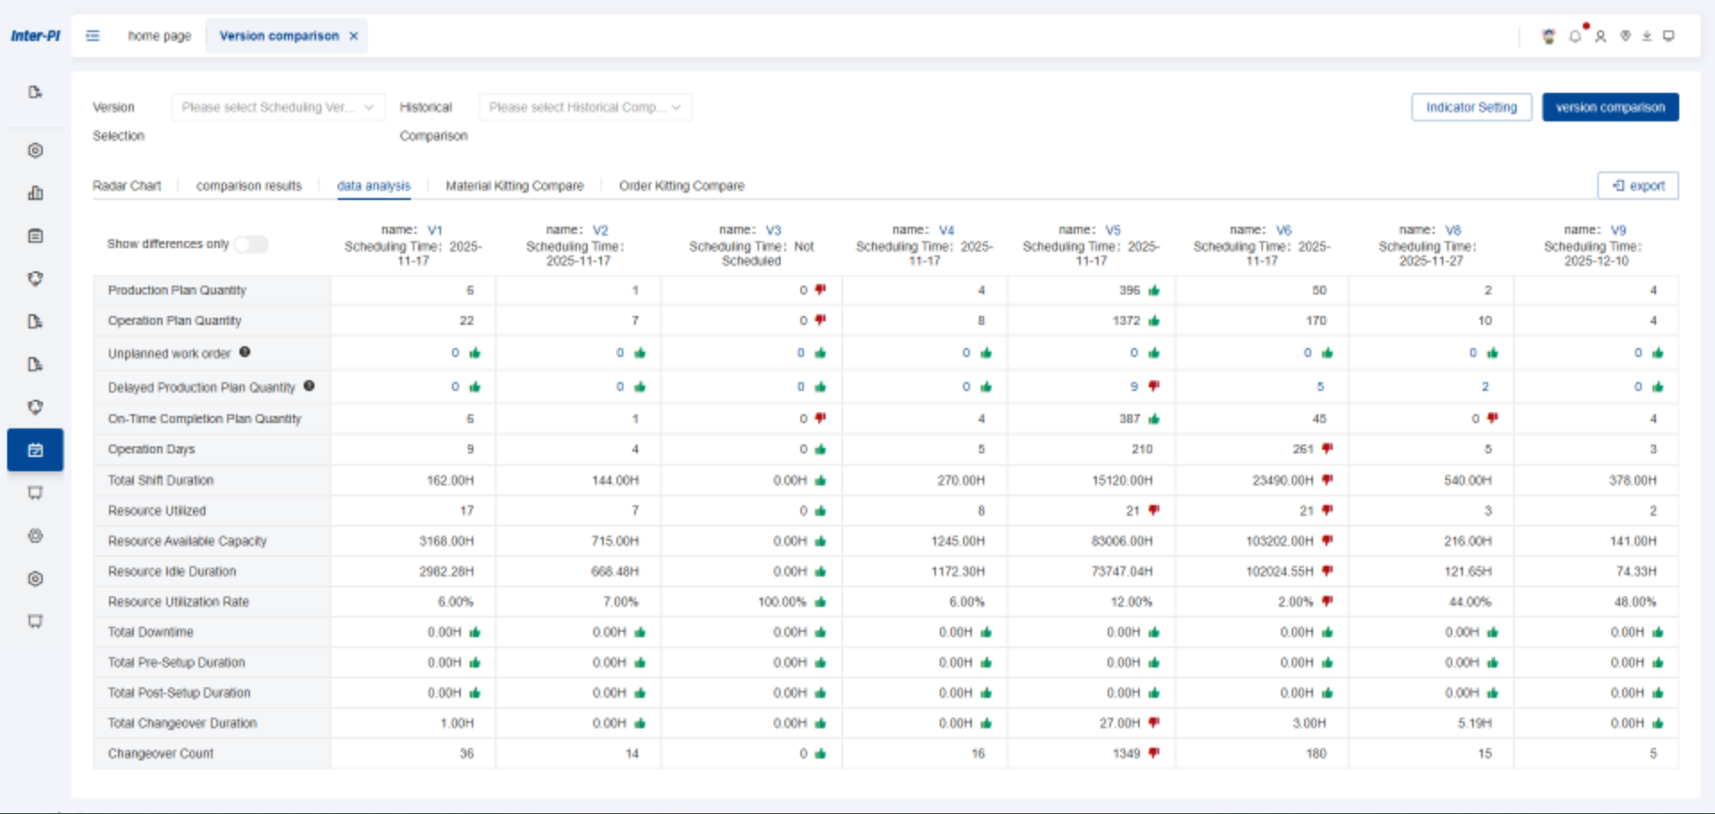Open the bar chart sidebar icon

(x=36, y=193)
